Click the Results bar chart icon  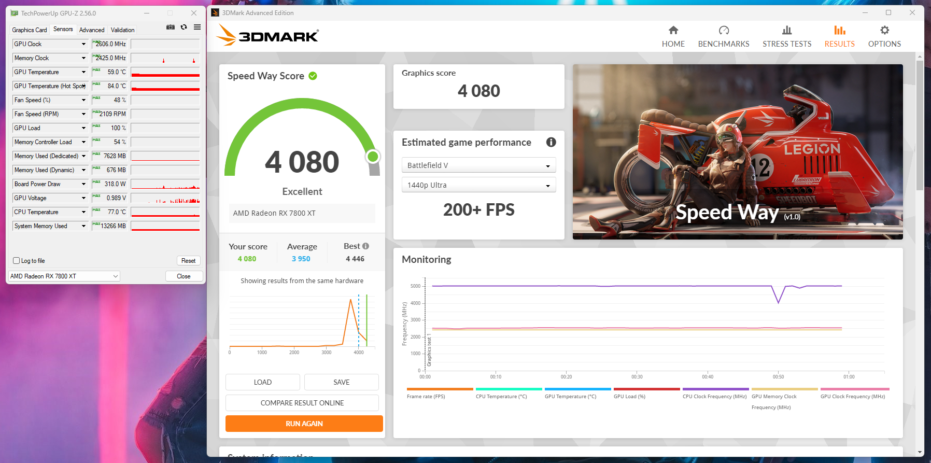click(x=840, y=30)
